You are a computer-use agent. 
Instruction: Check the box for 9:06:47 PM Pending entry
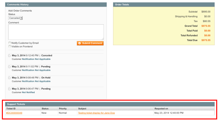click(9, 89)
